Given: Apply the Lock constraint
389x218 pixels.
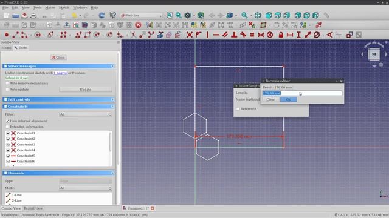Looking at the screenshot, I should click(281, 35).
